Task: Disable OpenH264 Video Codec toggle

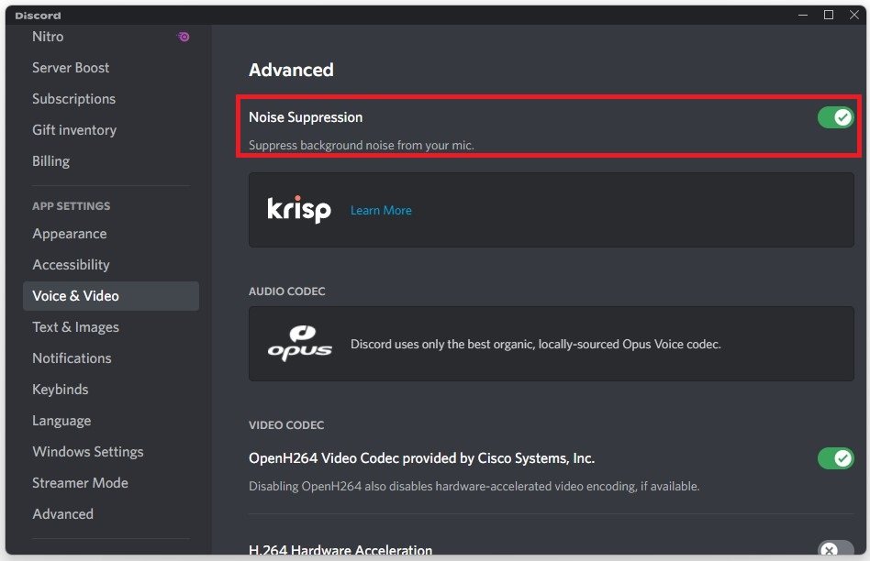Action: click(836, 458)
